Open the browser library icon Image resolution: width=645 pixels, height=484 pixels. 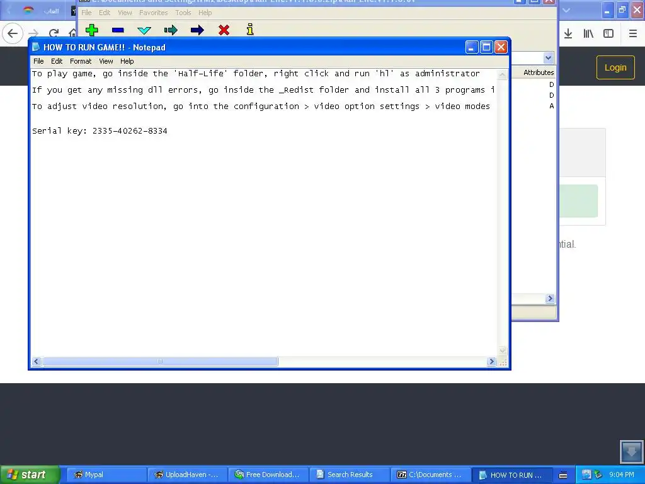coord(588,34)
